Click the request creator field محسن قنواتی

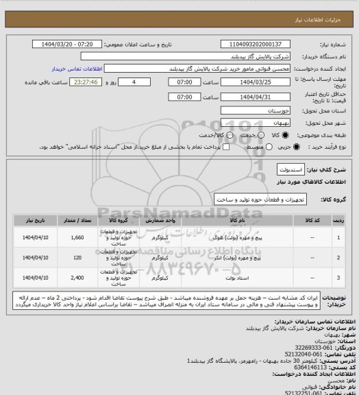click(197, 69)
